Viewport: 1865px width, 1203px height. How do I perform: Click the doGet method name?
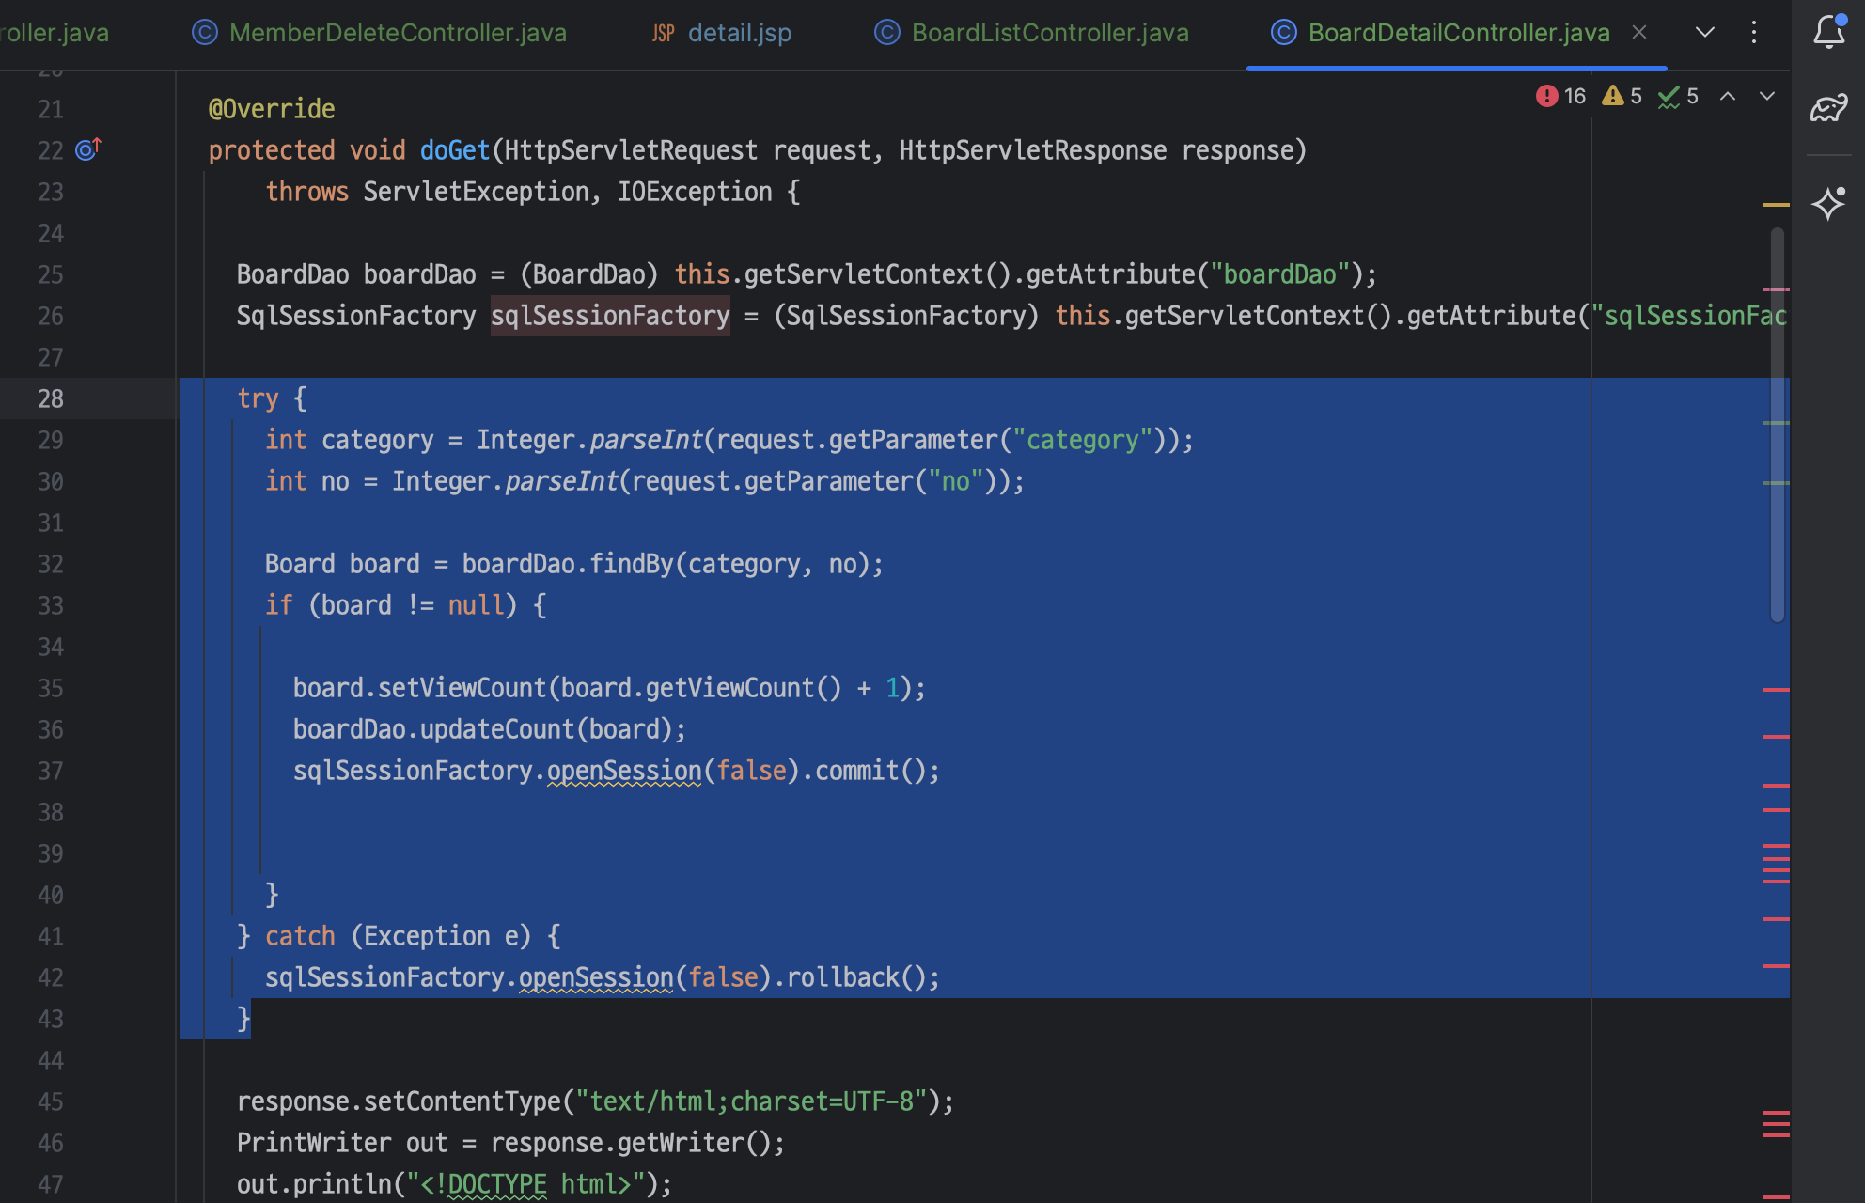coord(454,150)
